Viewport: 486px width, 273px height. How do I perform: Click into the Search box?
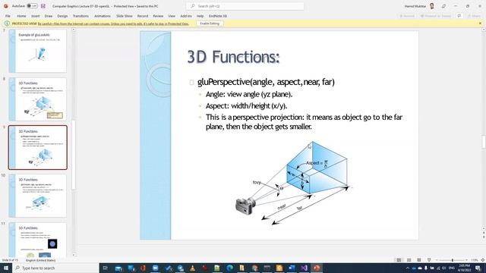[245, 6]
